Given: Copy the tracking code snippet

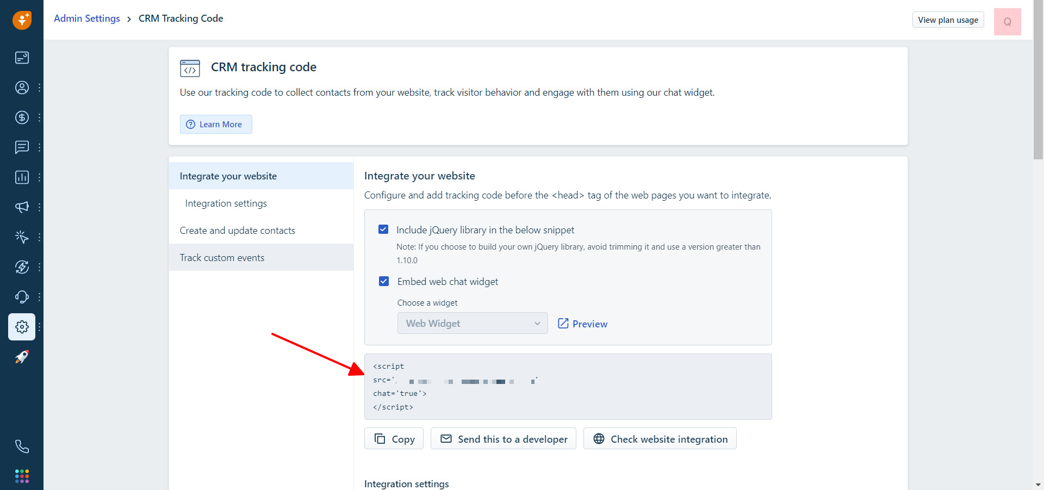Looking at the screenshot, I should (x=394, y=438).
